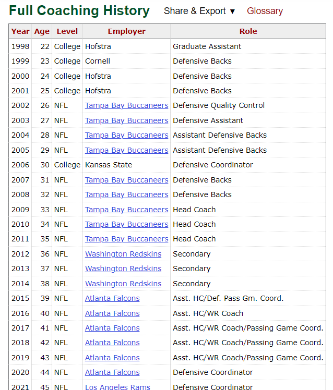Click the Full Coaching History heading
Viewport: 333px width, 390px height.
click(79, 11)
